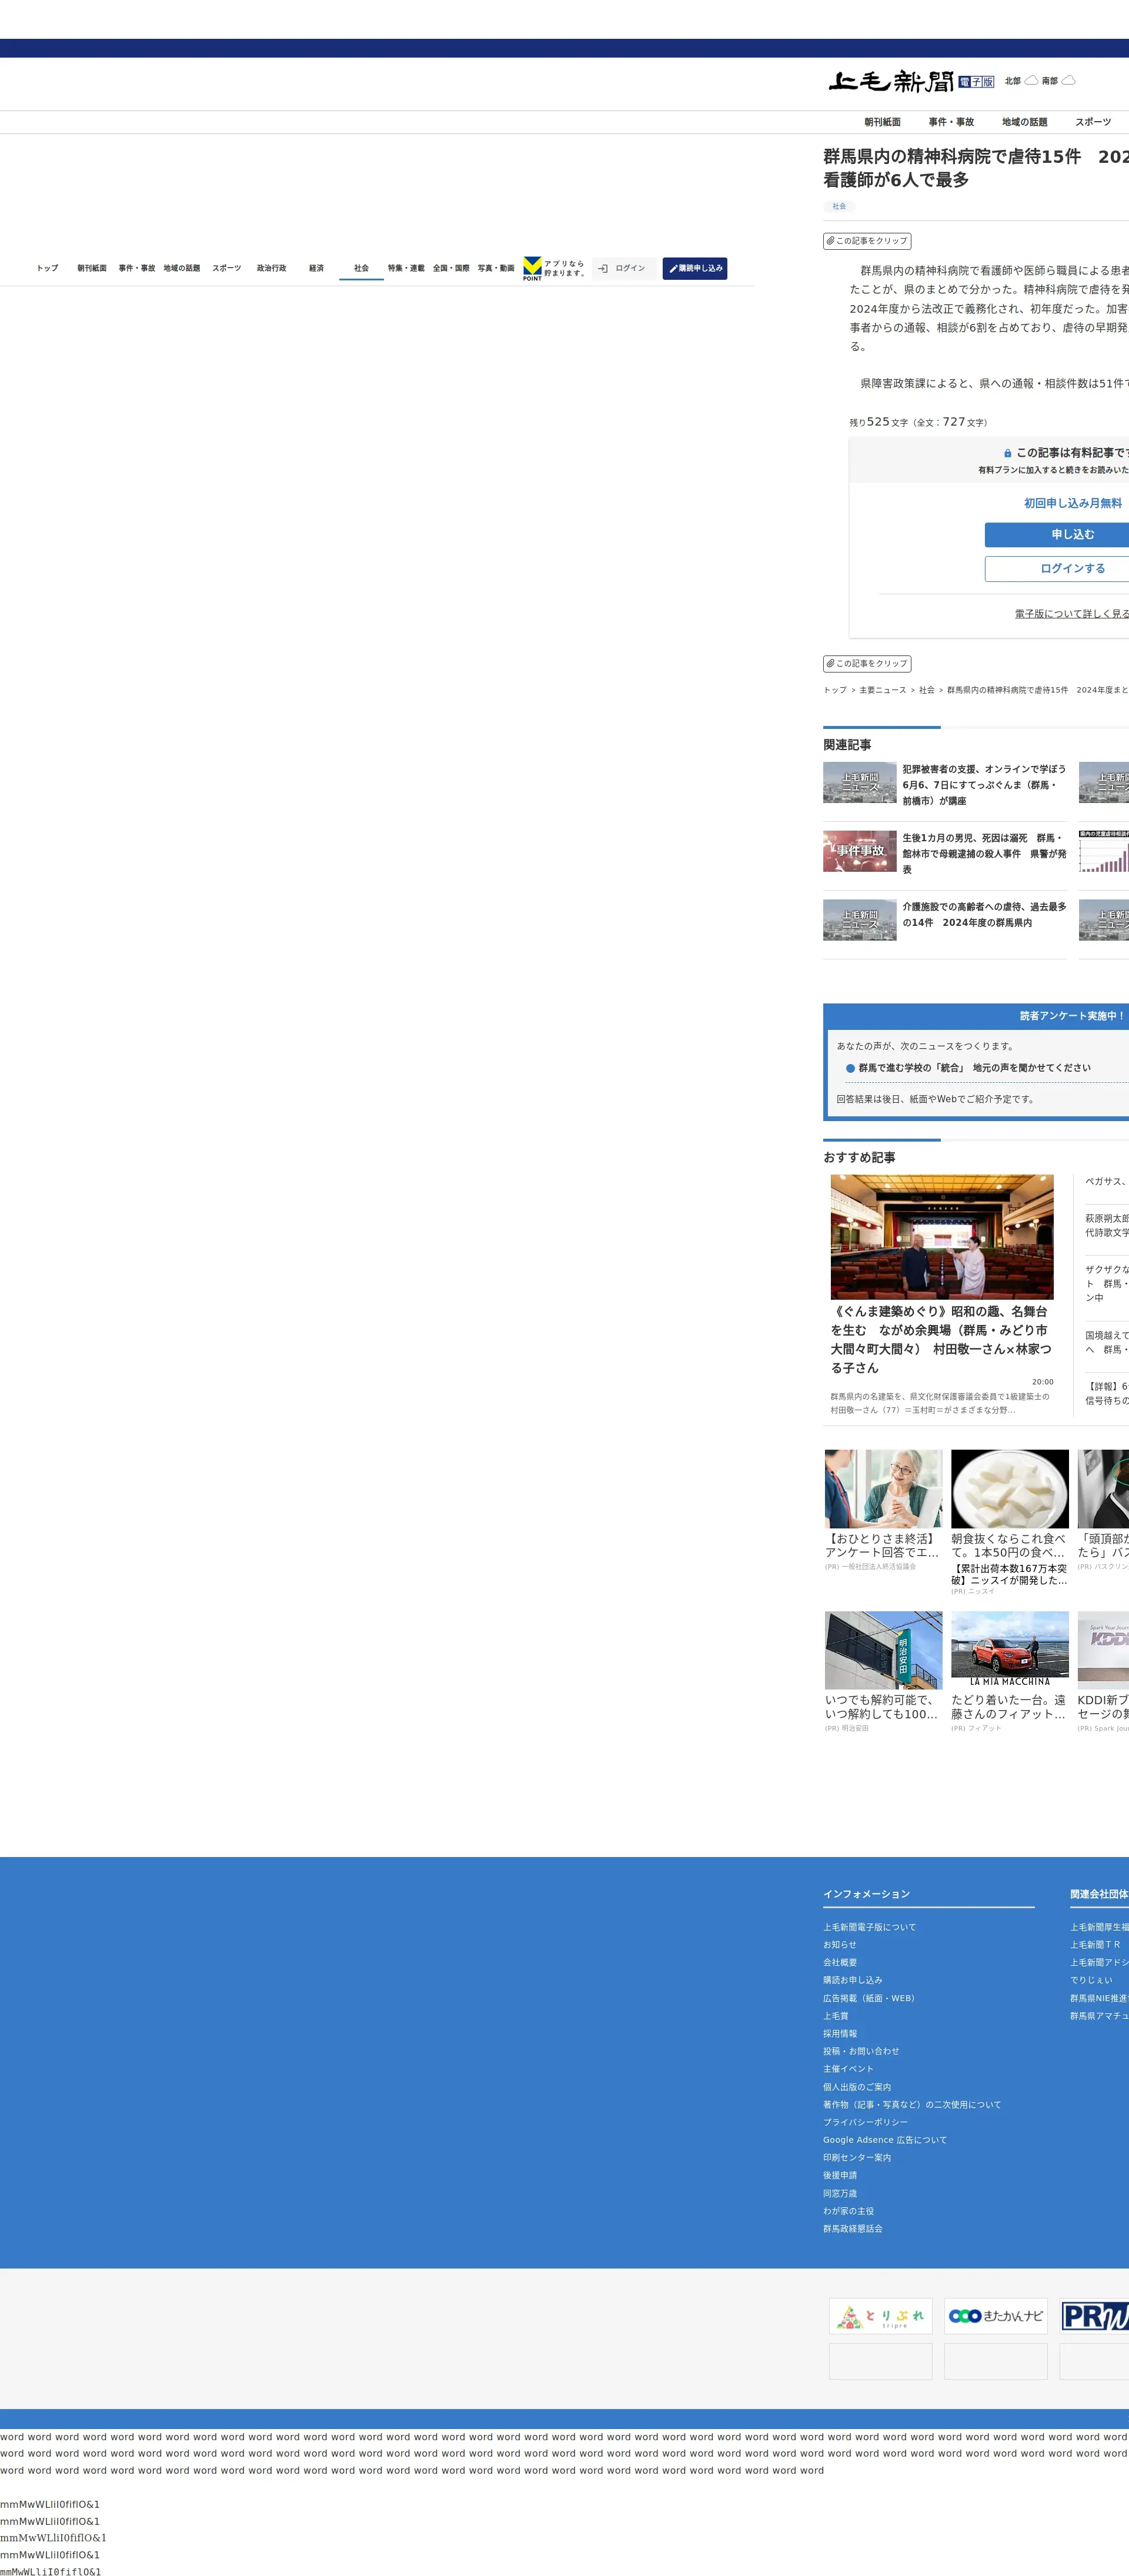This screenshot has height=2576, width=1129.
Task: Click the 主要ニュース breadcrumb link
Action: (883, 690)
